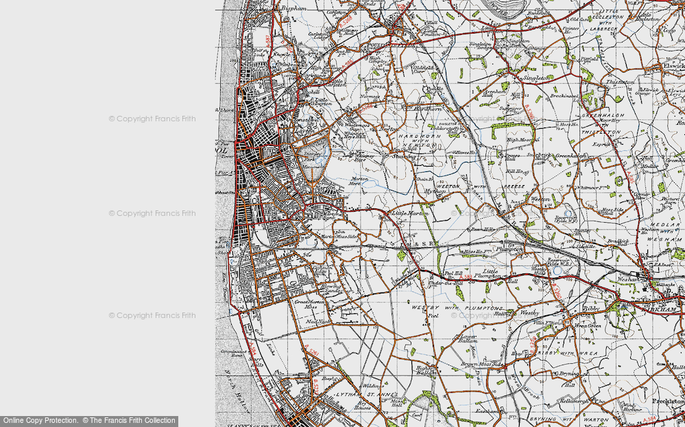Click the MEDLAR WITH WESHAM parish label
685x427 pixels.
[665, 232]
